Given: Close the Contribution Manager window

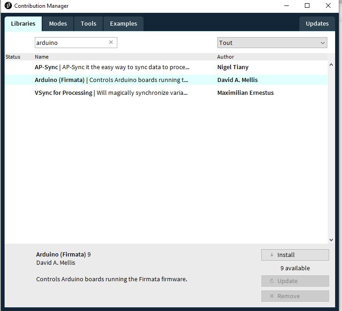Looking at the screenshot, I should point(328,5).
